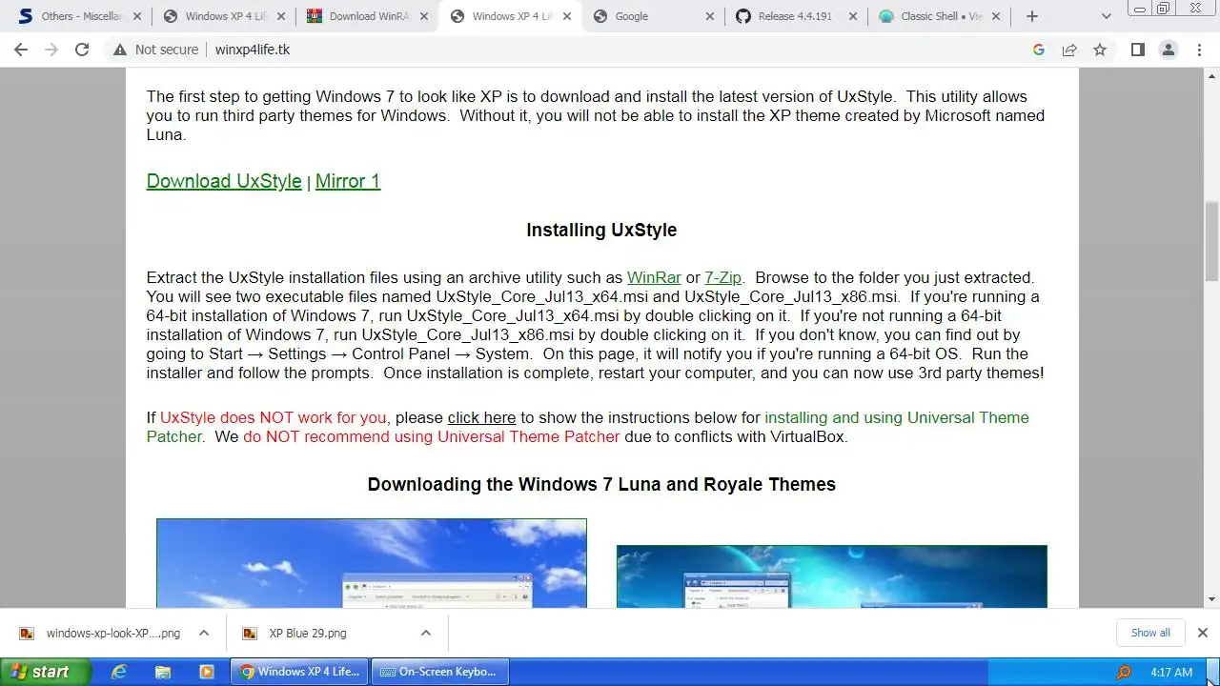The image size is (1220, 686).
Task: Open the tab search dropdown chevron
Action: tap(1107, 16)
